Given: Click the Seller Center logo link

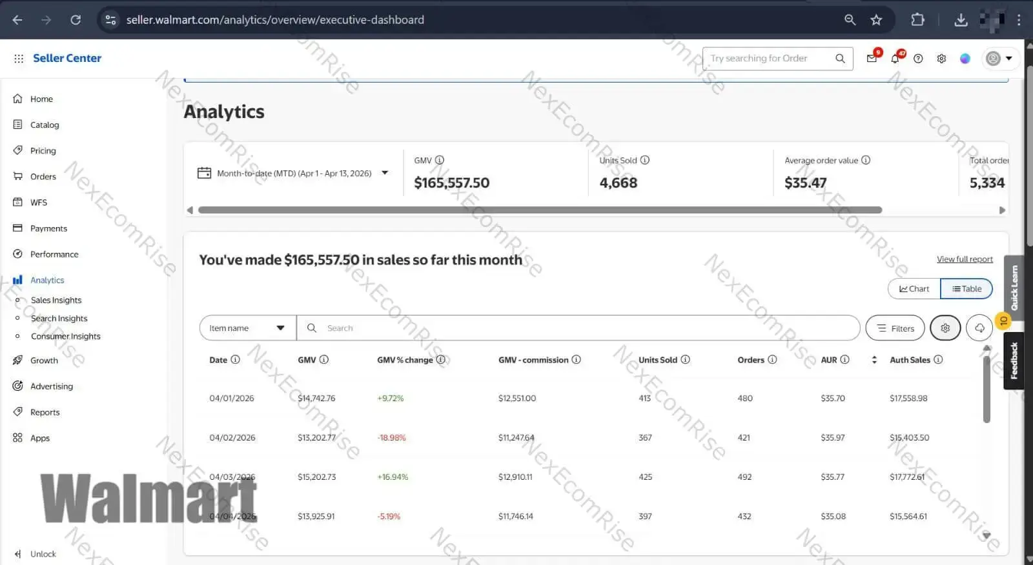Looking at the screenshot, I should point(67,58).
